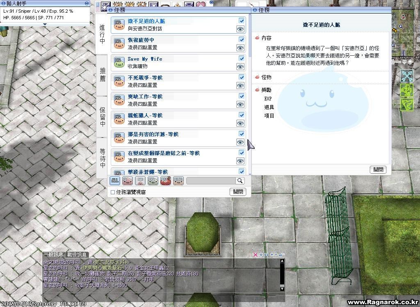420x307 pixels.
Task: Close the skill hotbar with its X button
Action: coord(211,2)
